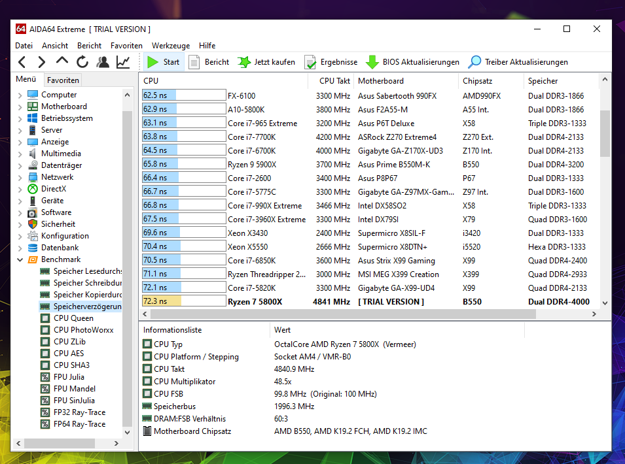Open the Favoriten menu in the menu bar
Viewport: 625px width, 464px height.
tap(126, 46)
